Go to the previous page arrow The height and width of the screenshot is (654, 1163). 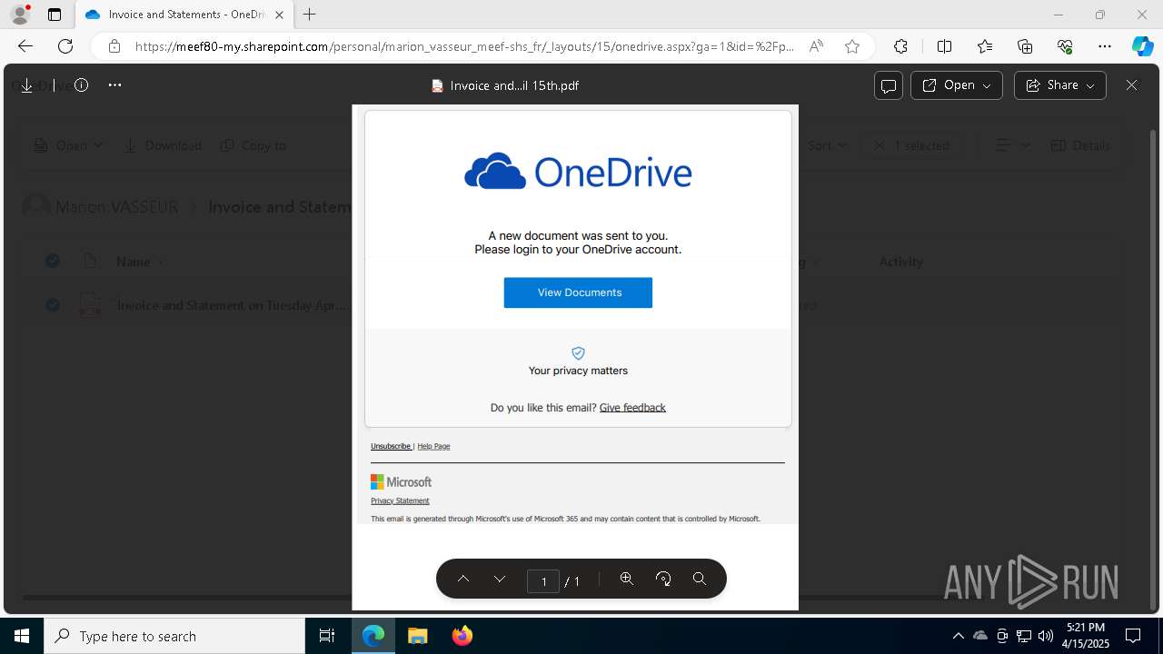463,579
